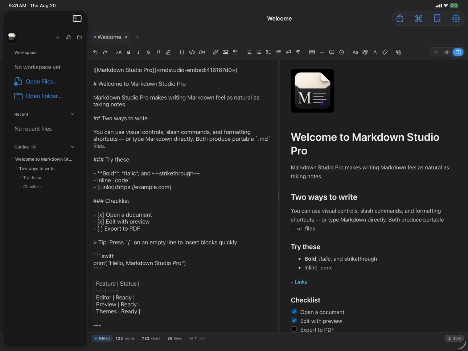Click the tag icon in the toolbar
Screen dimensions: 468x351
coord(385,52)
